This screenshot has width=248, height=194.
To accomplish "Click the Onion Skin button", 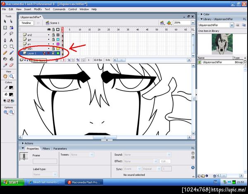I will (69, 60).
